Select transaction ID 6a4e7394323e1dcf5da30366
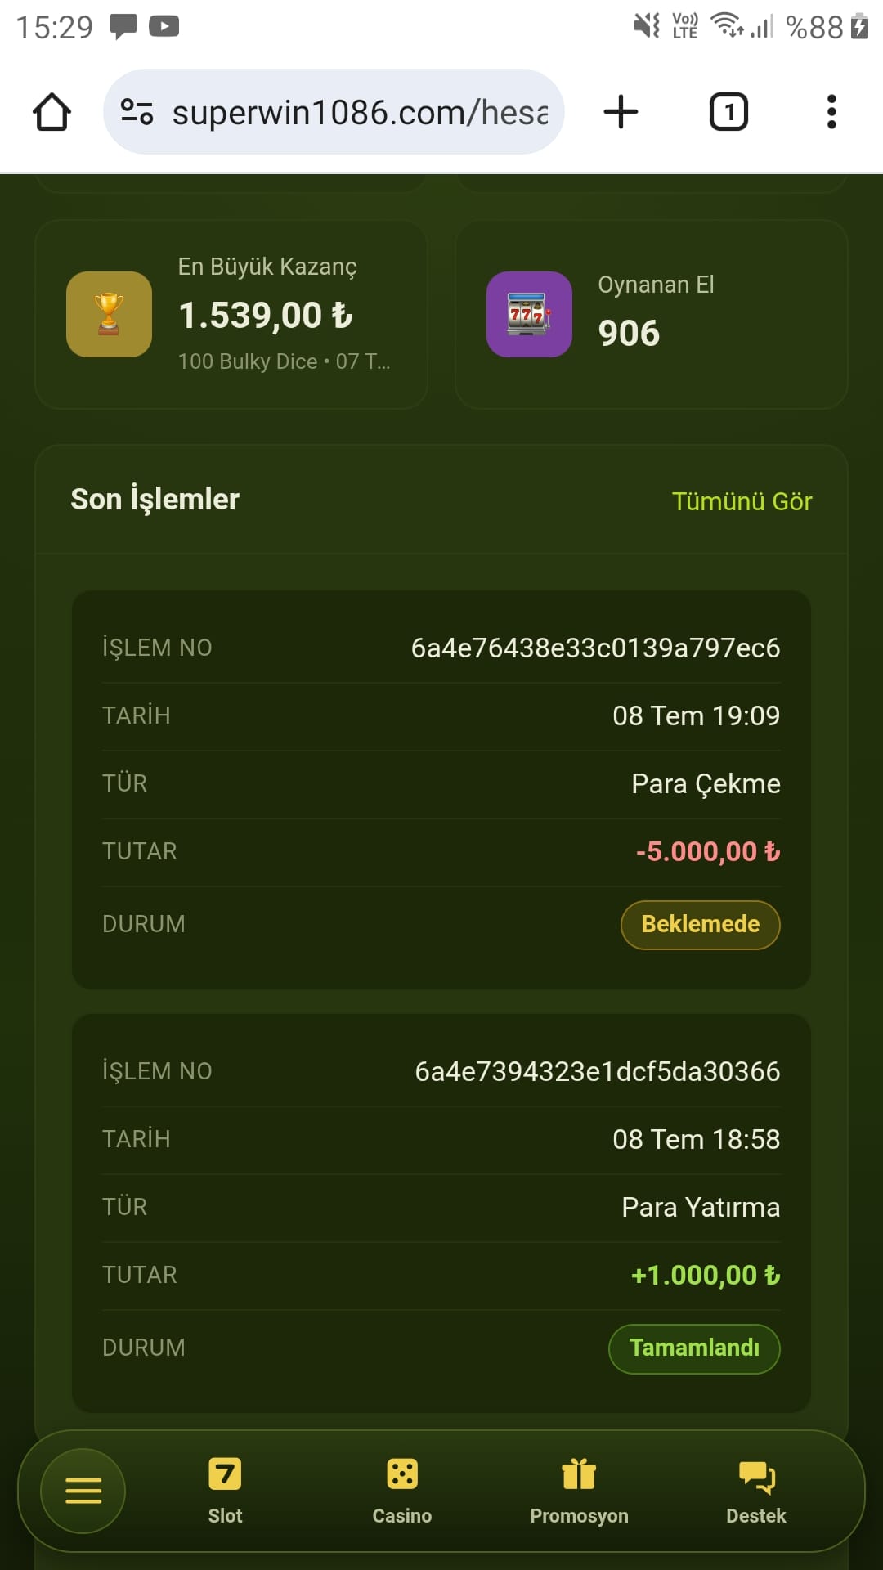The height and width of the screenshot is (1570, 883). [x=598, y=1071]
